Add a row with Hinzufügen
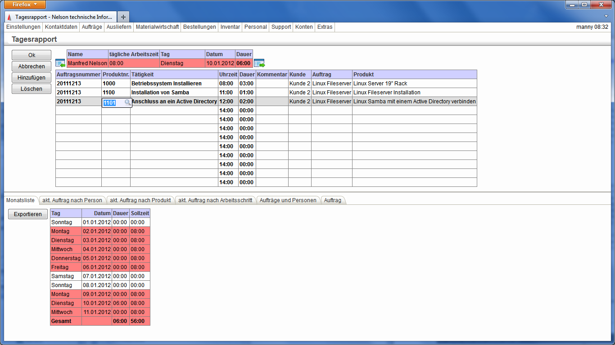The image size is (615, 345). point(32,78)
